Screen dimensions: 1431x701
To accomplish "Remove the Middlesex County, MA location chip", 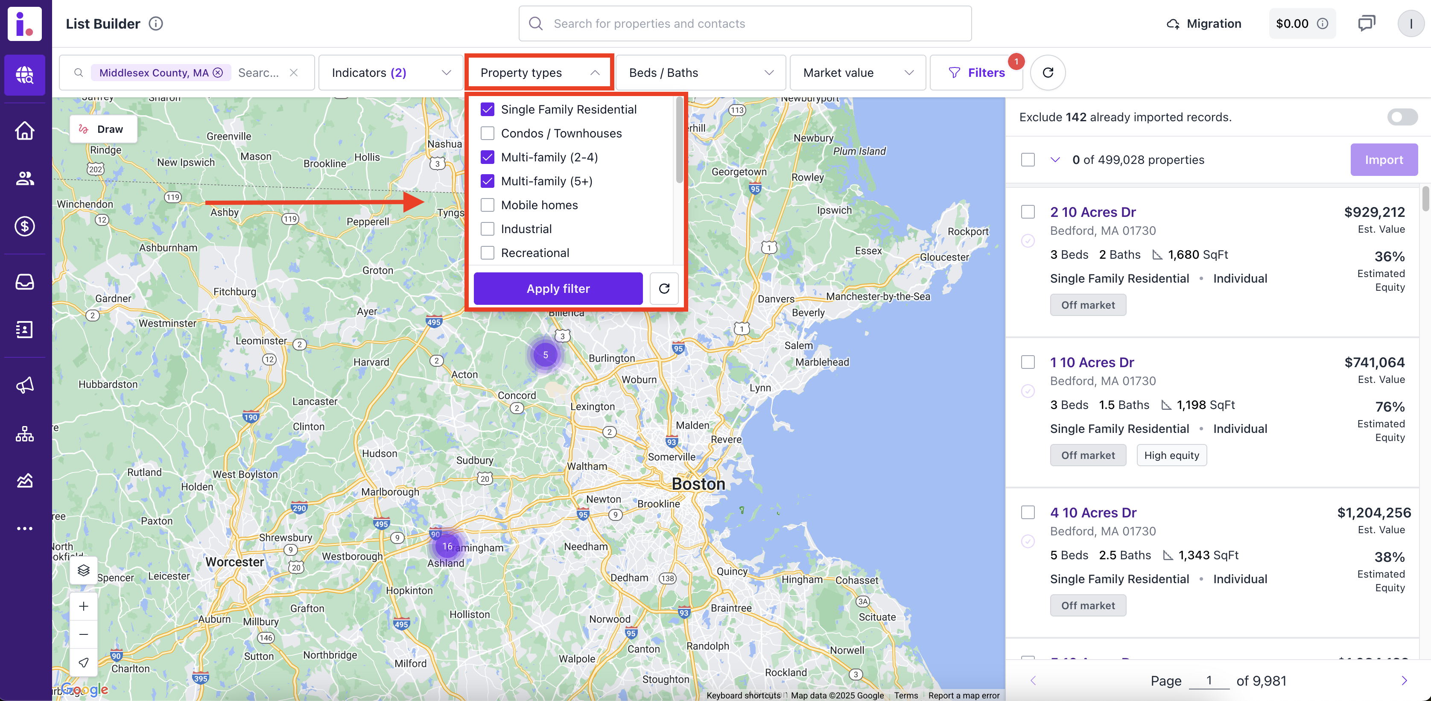I will pos(218,73).
